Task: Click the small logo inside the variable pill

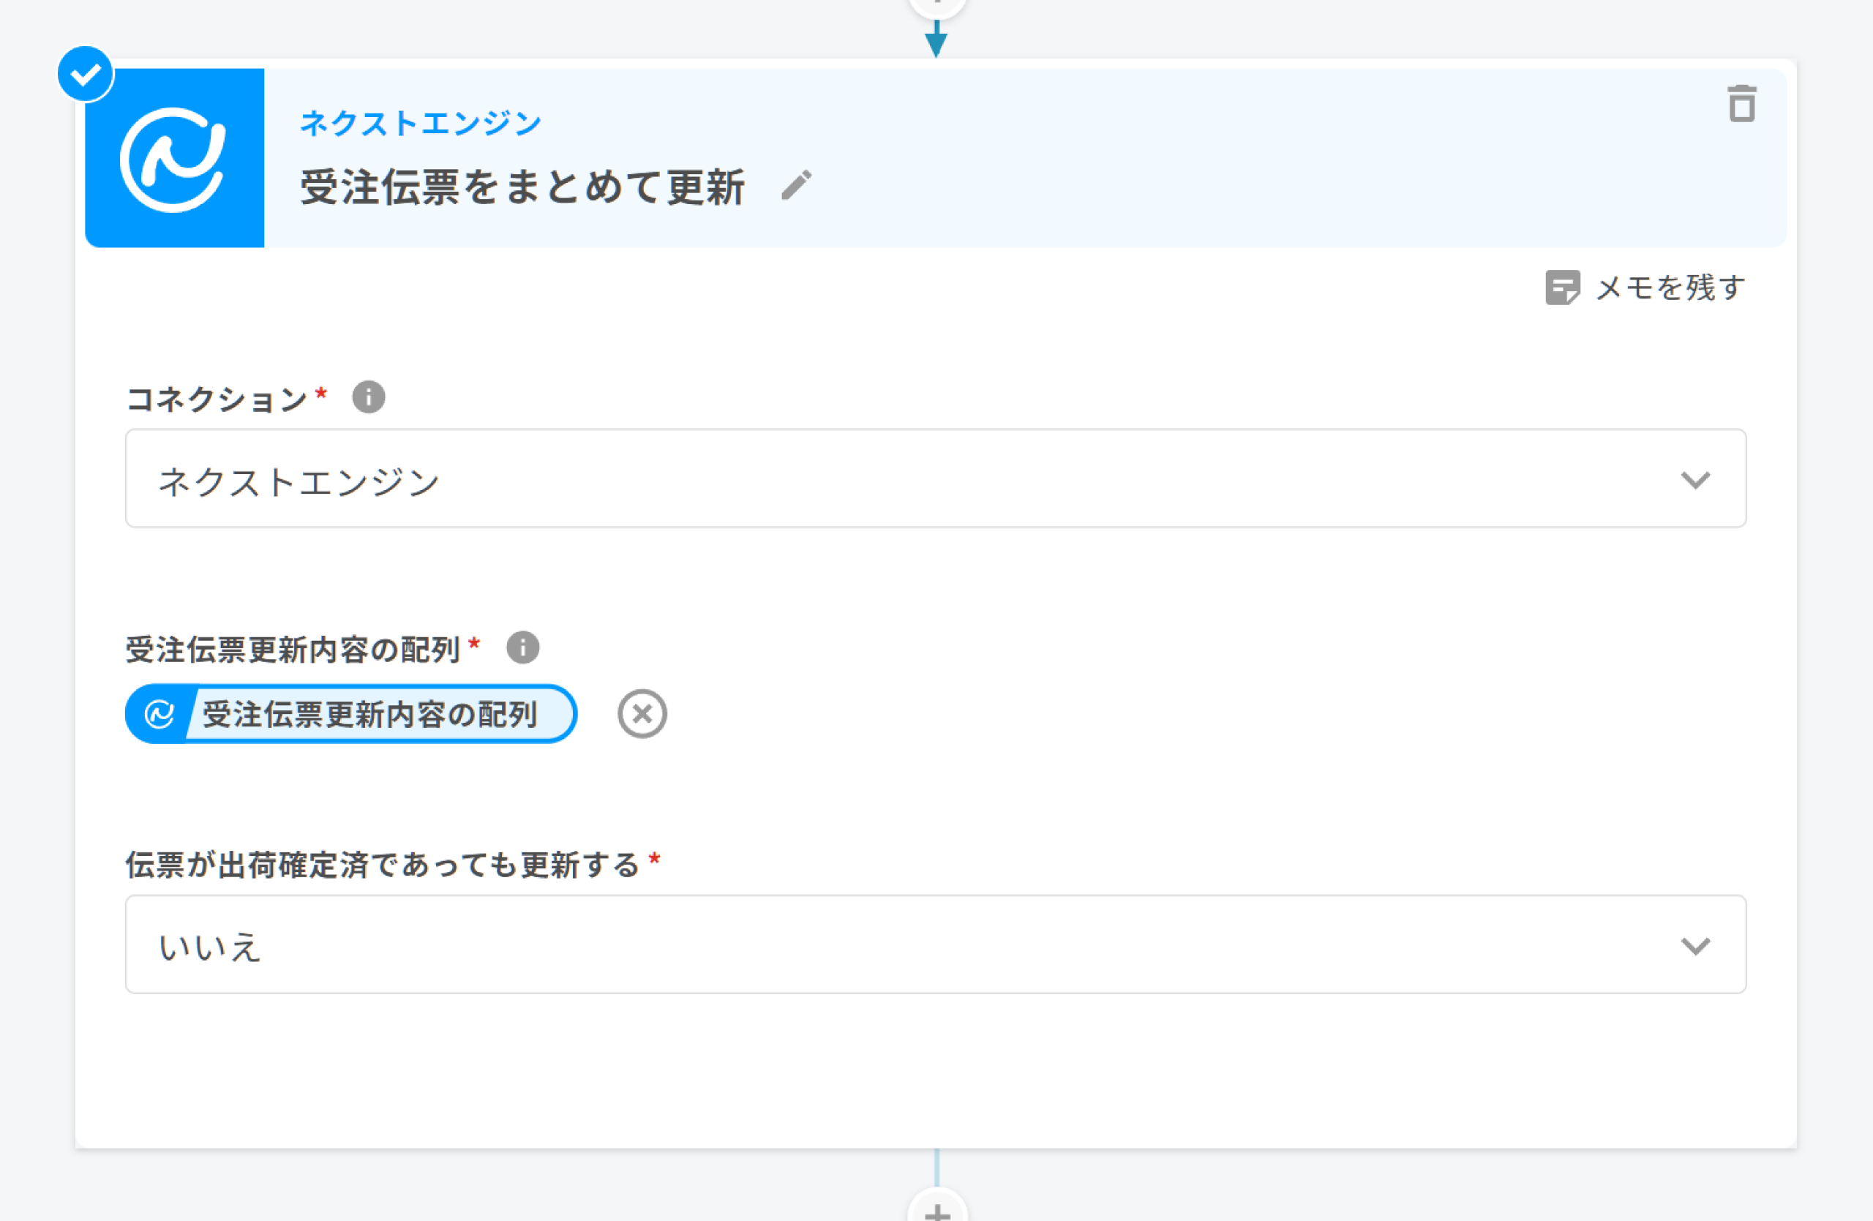Action: pyautogui.click(x=159, y=714)
